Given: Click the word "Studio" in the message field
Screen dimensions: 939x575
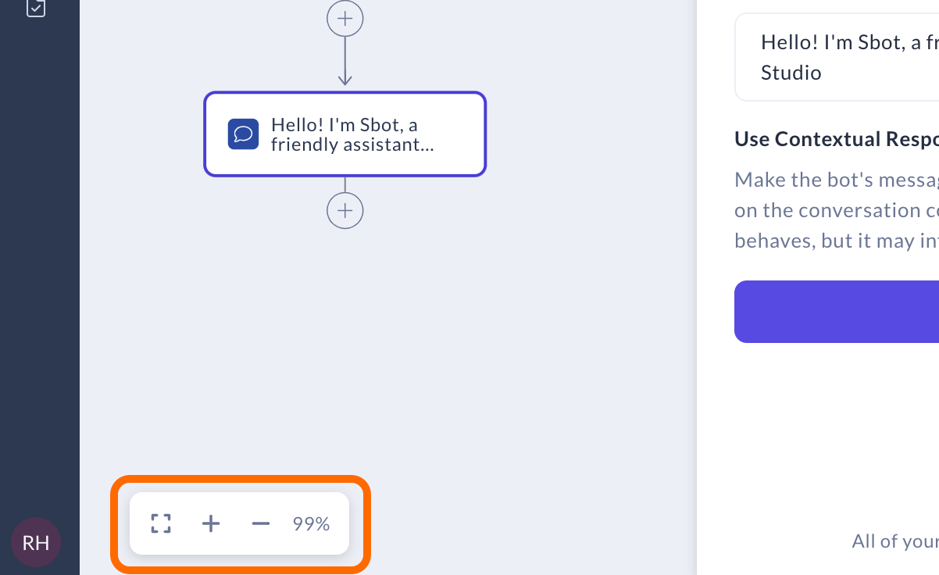Looking at the screenshot, I should 791,73.
